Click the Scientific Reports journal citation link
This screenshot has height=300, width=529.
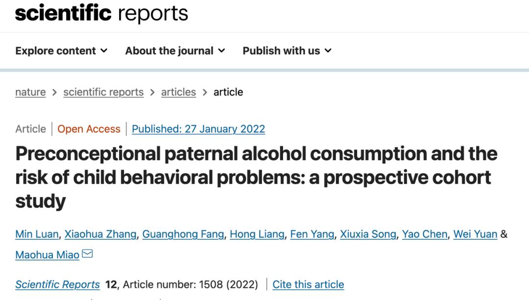[x=57, y=285]
